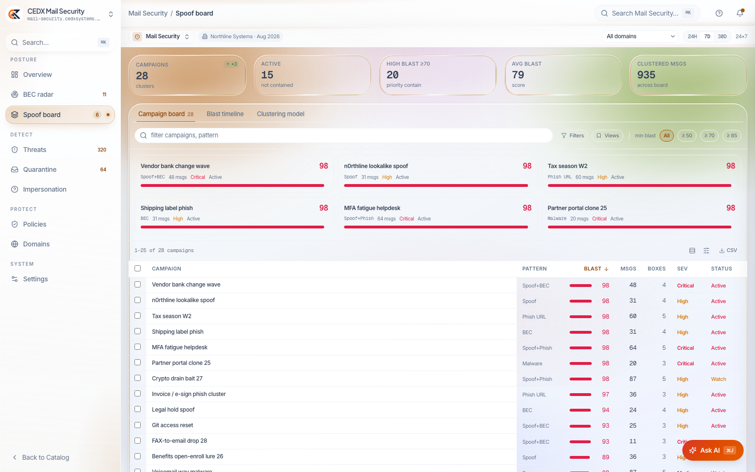Sort by BLAST column arrow
This screenshot has height=472, width=755.
pyautogui.click(x=606, y=269)
